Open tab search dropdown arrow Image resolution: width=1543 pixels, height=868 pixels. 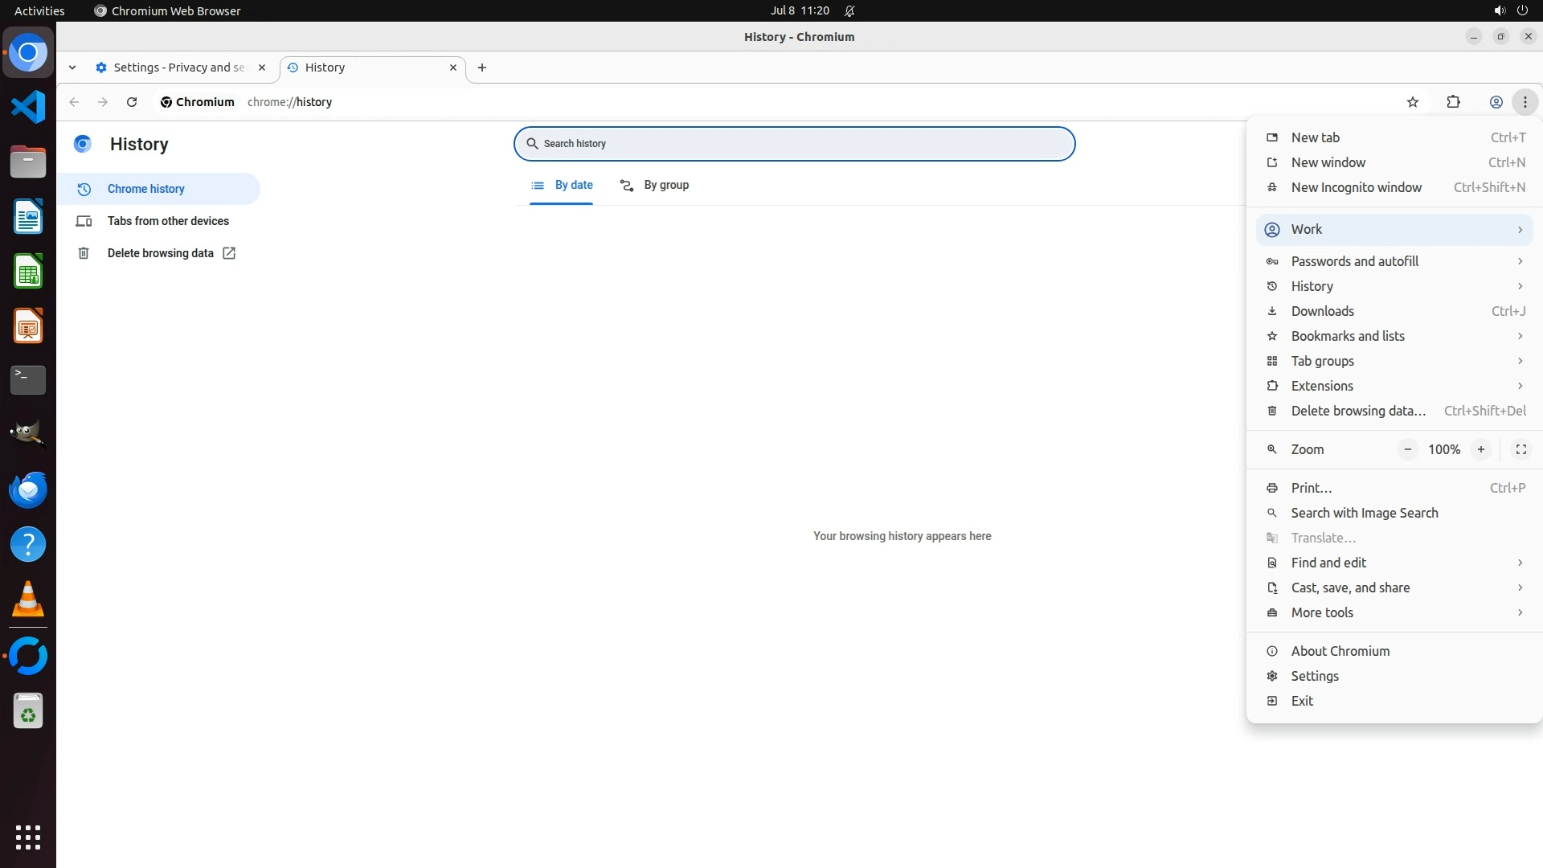tap(72, 68)
